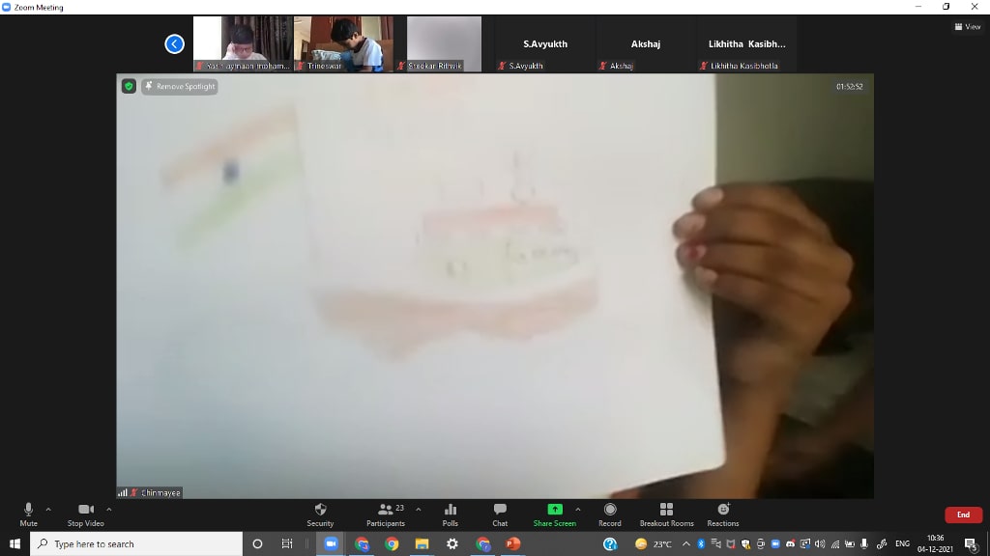990x556 pixels.
Task: Open the Reactions menu
Action: pos(723,514)
